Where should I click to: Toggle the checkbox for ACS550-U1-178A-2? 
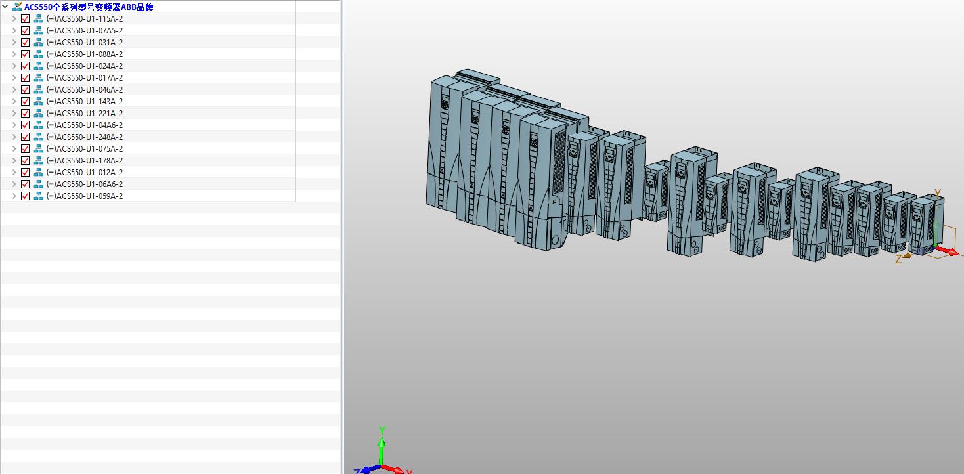pos(26,161)
